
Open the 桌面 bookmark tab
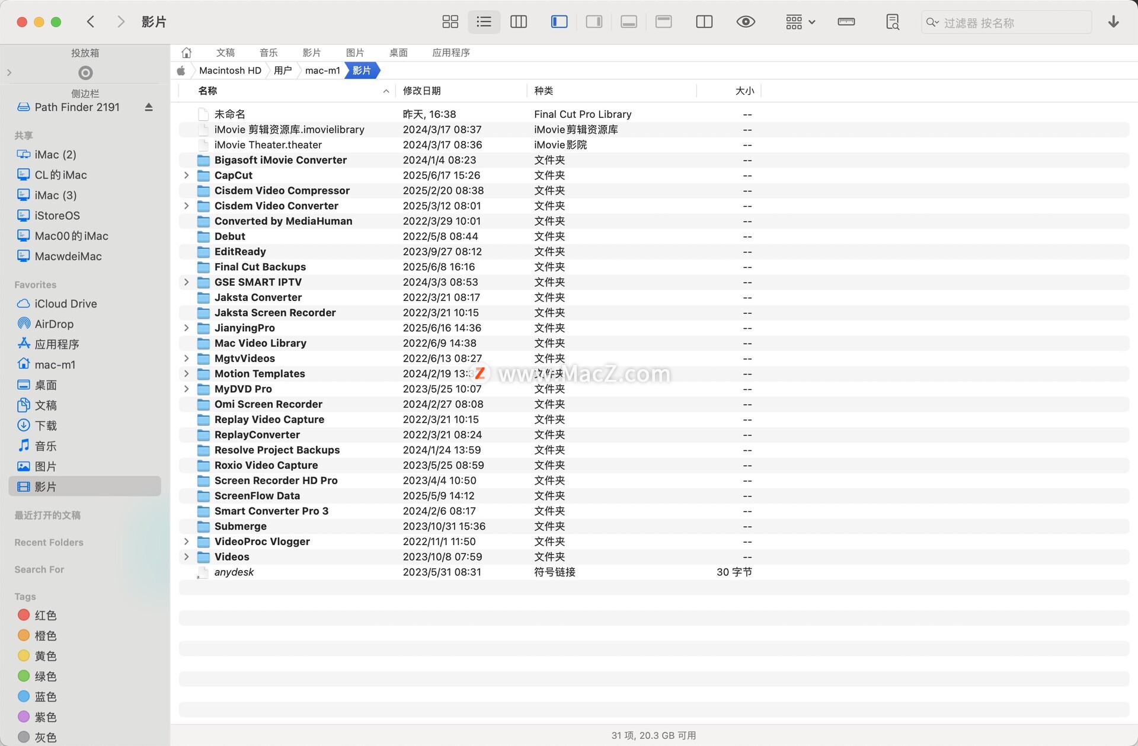click(x=398, y=53)
